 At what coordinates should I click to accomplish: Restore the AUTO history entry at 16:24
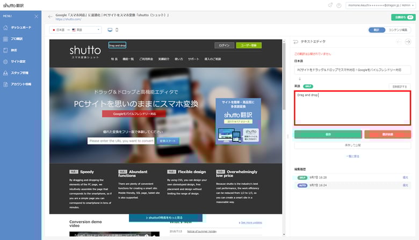(x=405, y=185)
